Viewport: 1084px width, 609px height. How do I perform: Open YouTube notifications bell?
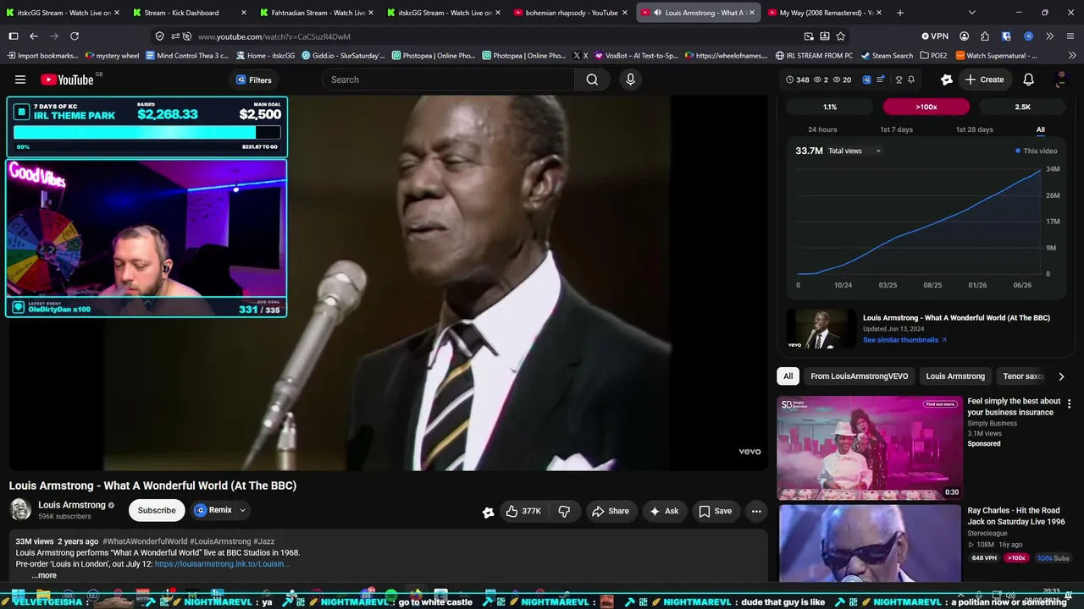1028,80
